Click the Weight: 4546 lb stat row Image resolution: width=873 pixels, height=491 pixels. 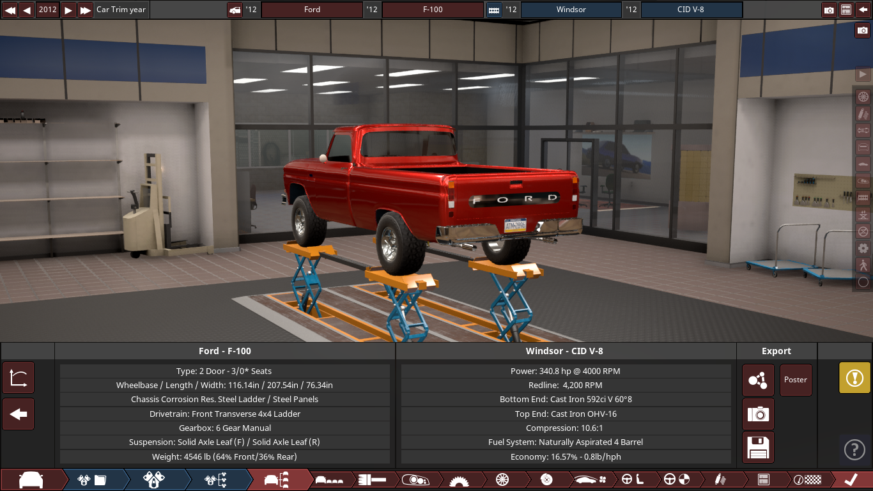point(225,456)
